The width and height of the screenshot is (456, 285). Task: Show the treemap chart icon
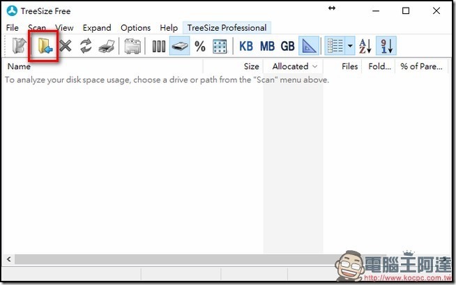point(220,46)
